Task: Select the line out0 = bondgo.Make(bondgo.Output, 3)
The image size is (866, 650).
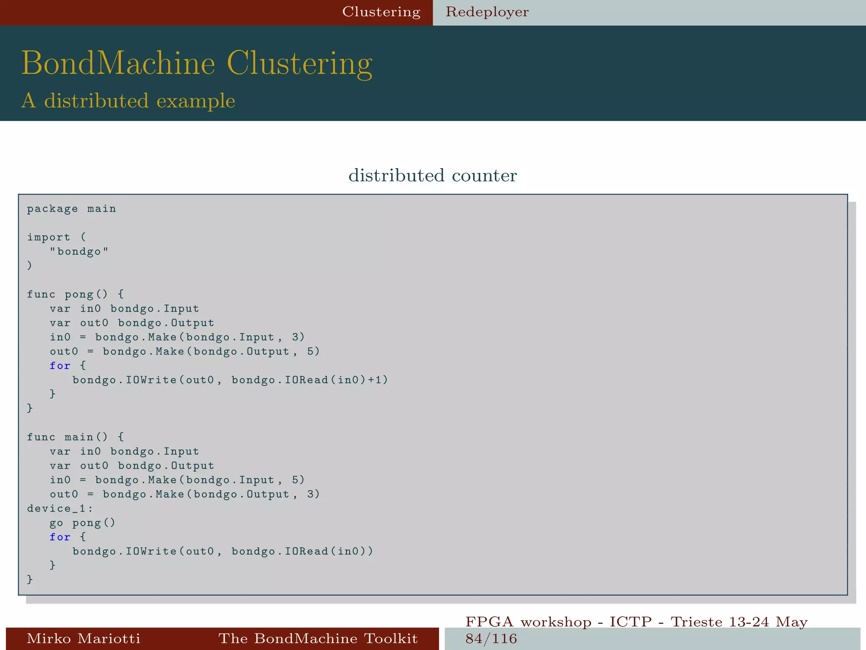Action: coord(185,494)
